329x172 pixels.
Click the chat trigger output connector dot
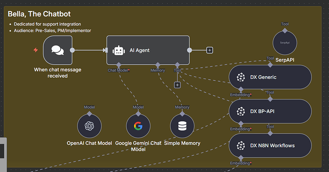tap(72, 50)
